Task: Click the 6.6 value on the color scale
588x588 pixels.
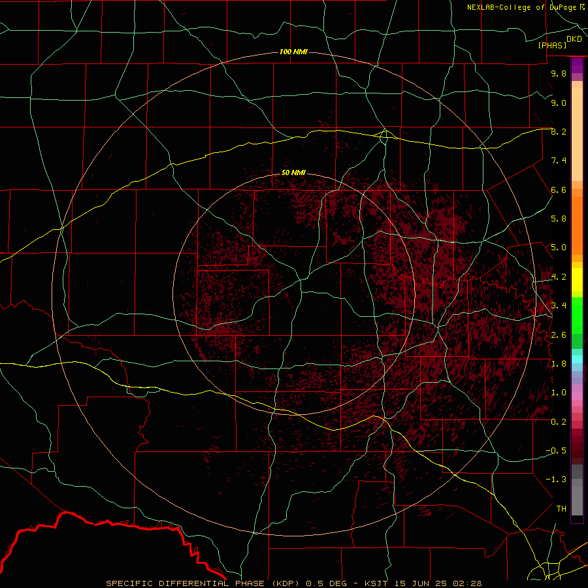Action: point(559,189)
